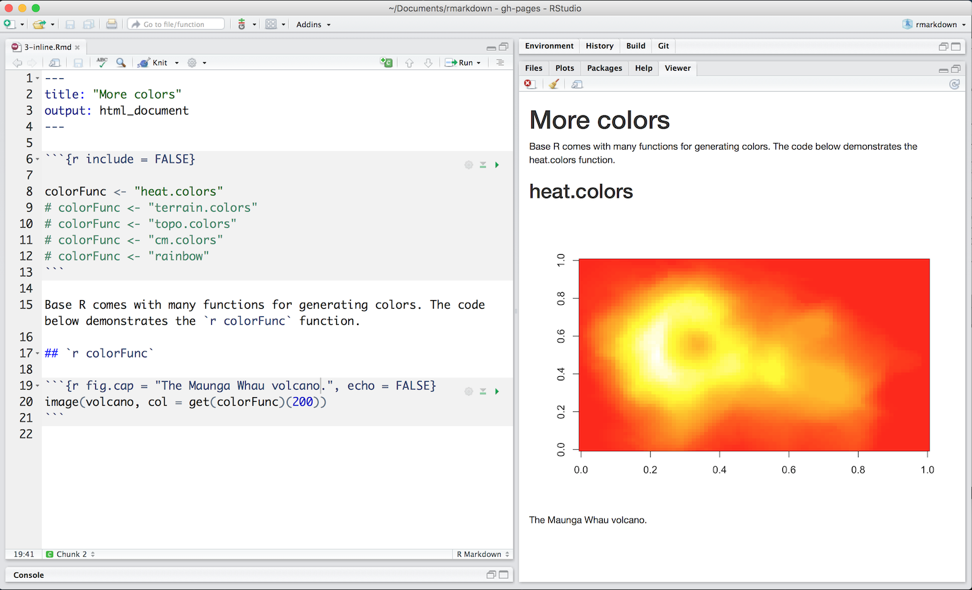Jump to previous chunk with up arrow icon
Image resolution: width=972 pixels, height=590 pixels.
pos(410,62)
